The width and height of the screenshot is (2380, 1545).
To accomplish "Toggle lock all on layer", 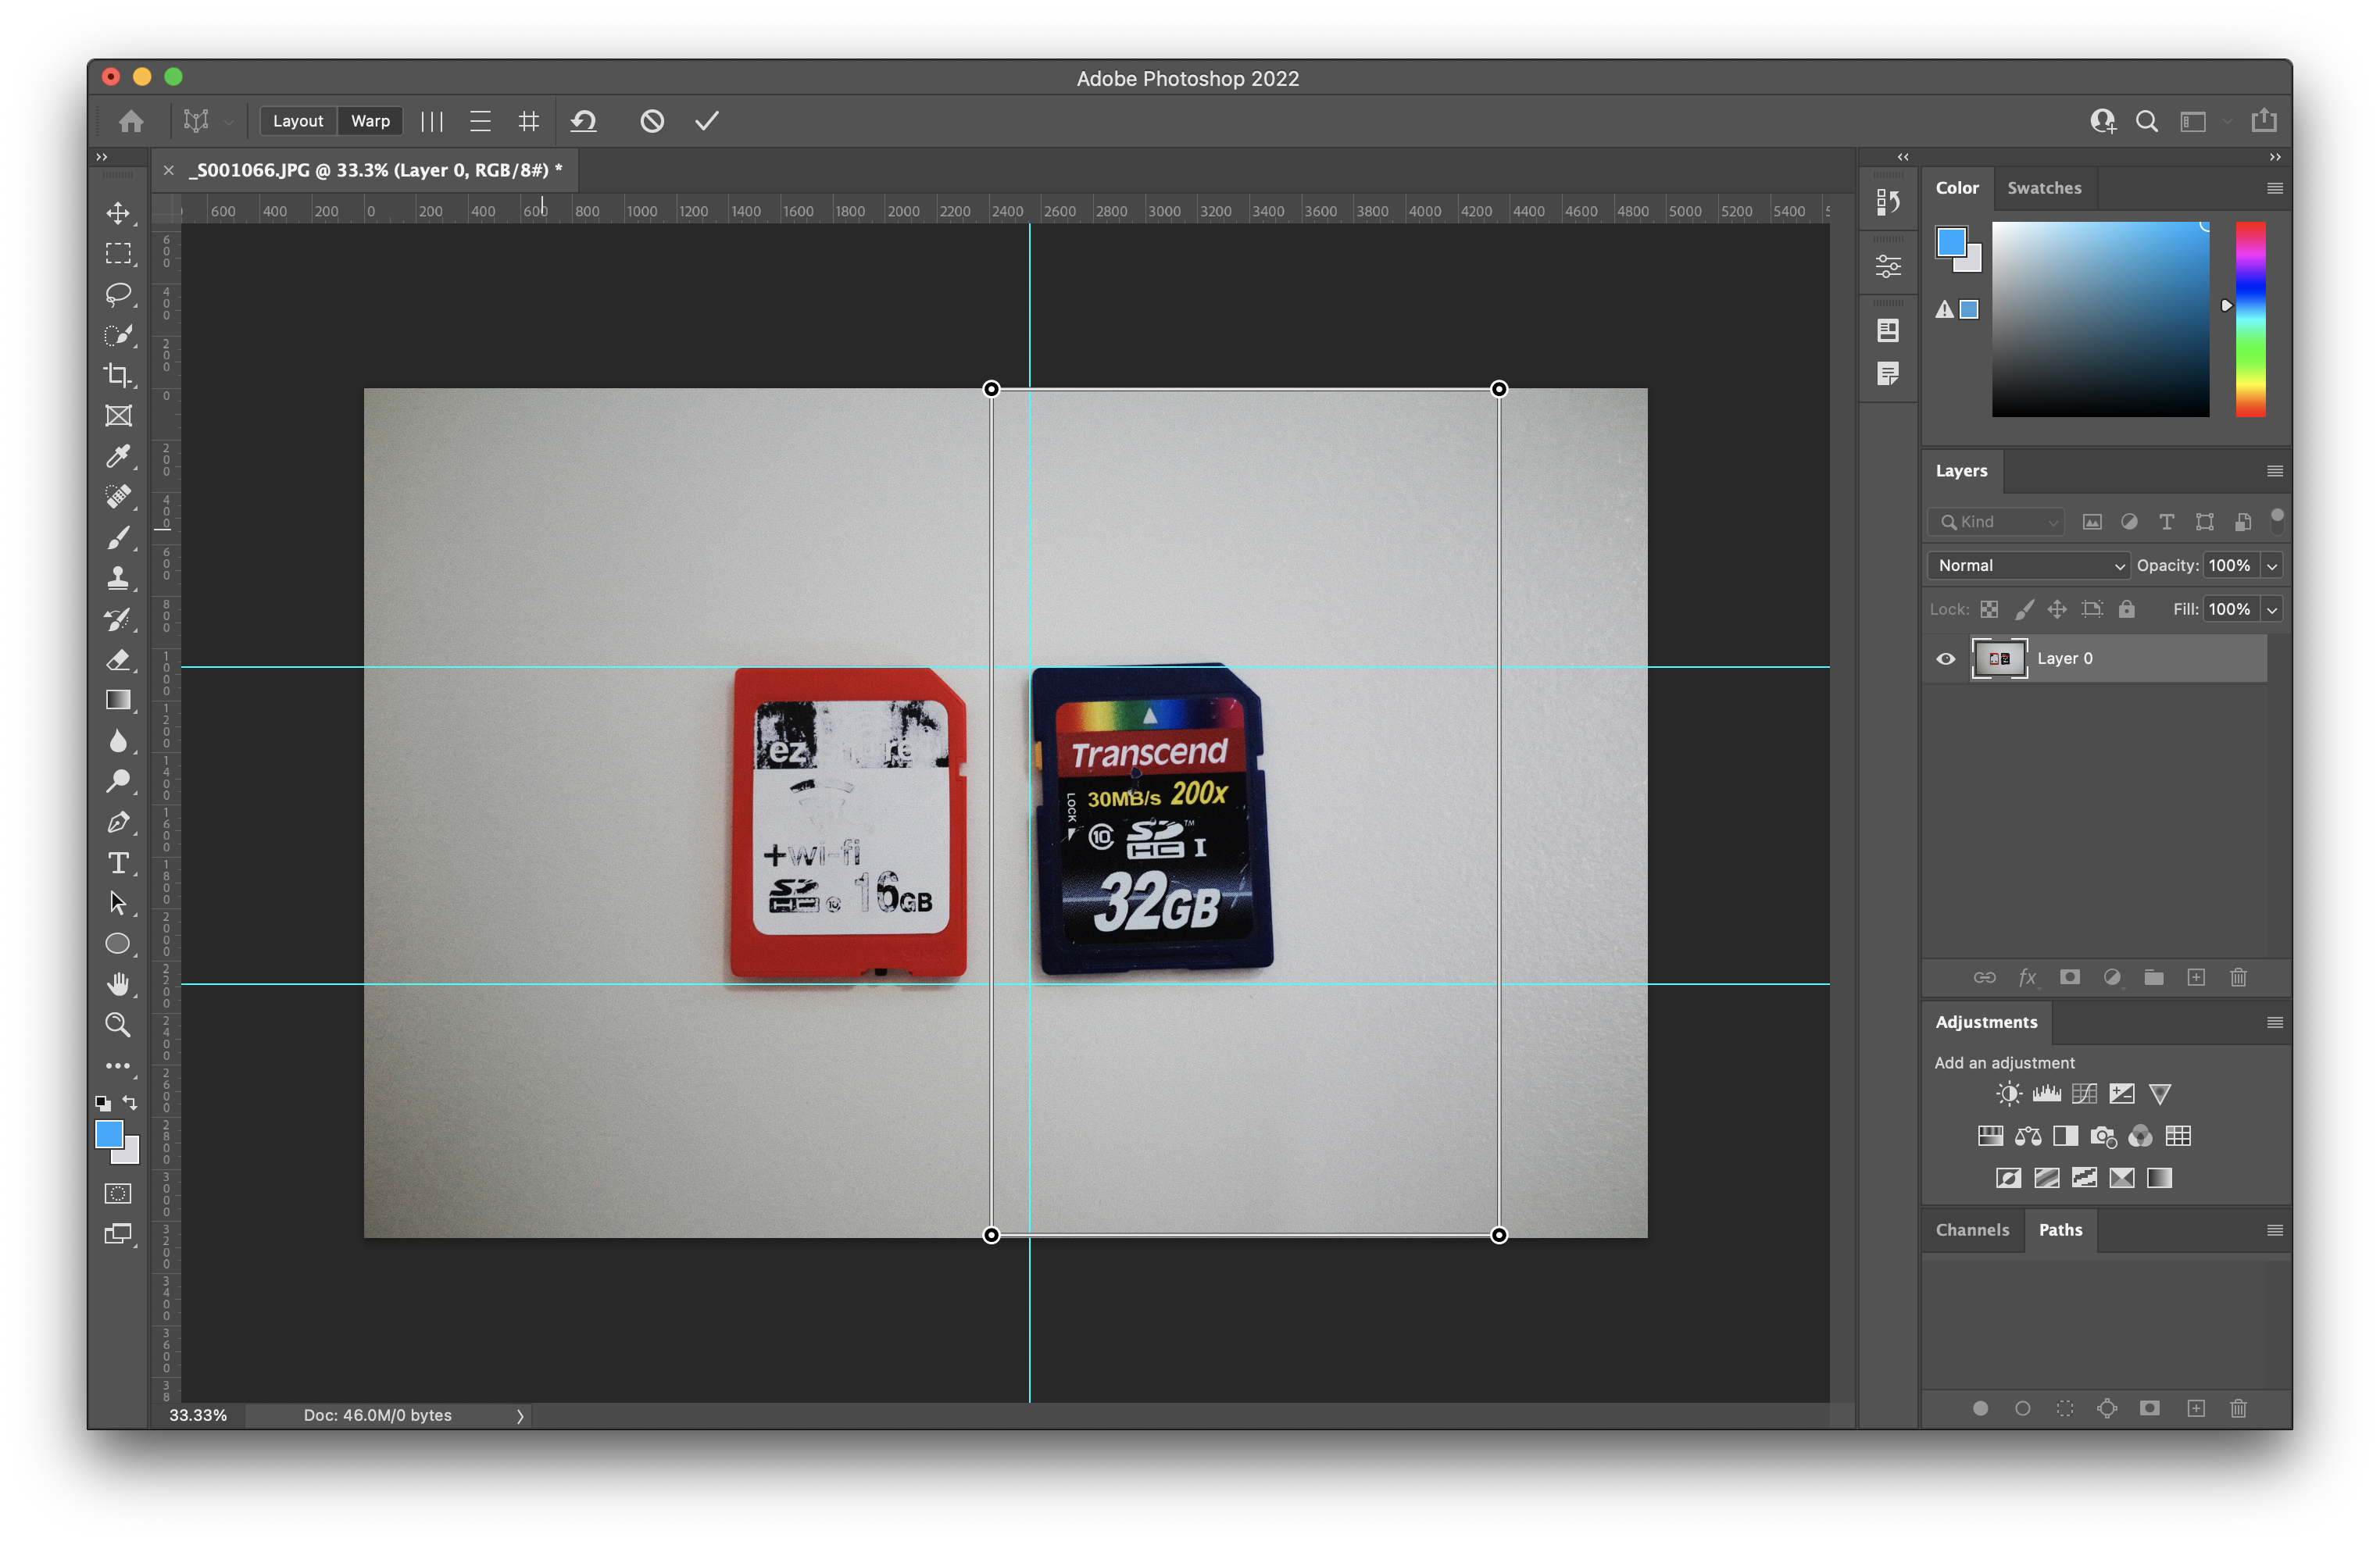I will pyautogui.click(x=2127, y=608).
